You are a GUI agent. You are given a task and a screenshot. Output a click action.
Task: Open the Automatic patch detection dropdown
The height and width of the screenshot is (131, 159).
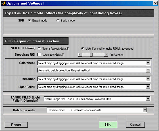point(94,70)
